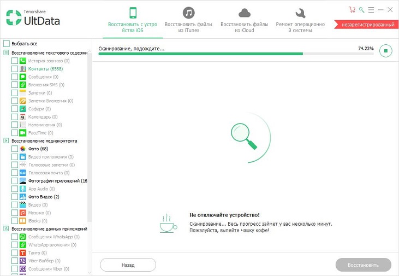The width and height of the screenshot is (399, 276).
Task: Check the История звонков checkbox
Action: (x=15, y=61)
